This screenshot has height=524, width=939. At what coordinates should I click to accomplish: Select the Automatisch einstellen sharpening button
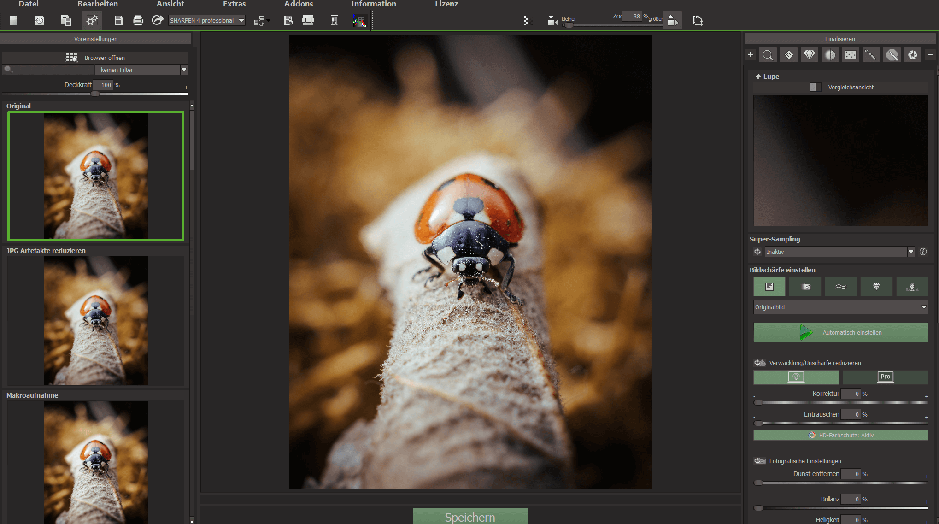[x=840, y=332]
